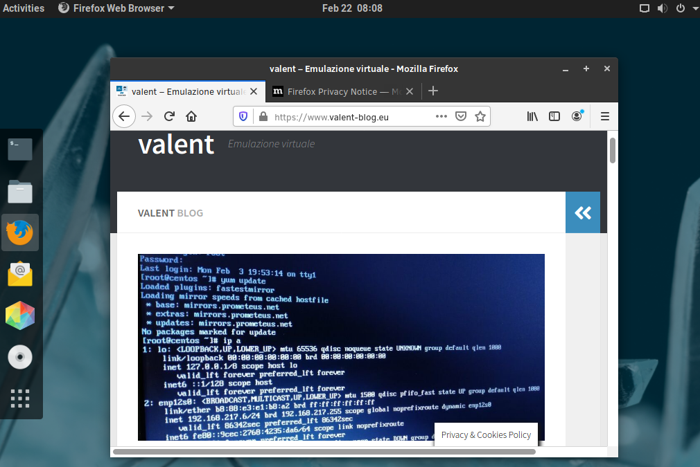Open the Firefox Web Browser title dropdown
Viewport: 700px width, 467px height.
coord(115,8)
